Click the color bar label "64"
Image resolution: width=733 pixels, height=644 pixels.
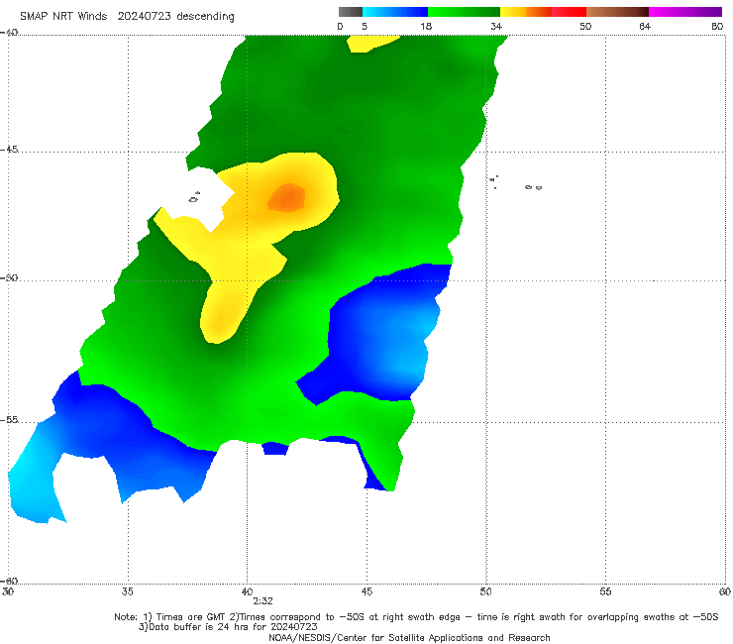[645, 26]
